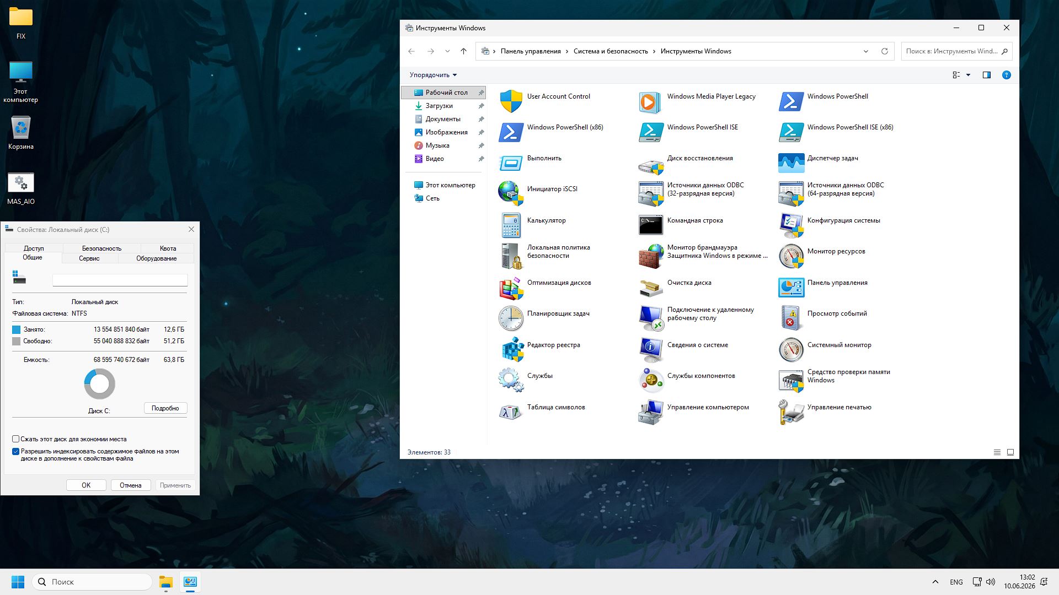This screenshot has width=1059, height=595.
Task: Open Windows PowerShell ISE (x86) icon
Action: pyautogui.click(x=791, y=132)
